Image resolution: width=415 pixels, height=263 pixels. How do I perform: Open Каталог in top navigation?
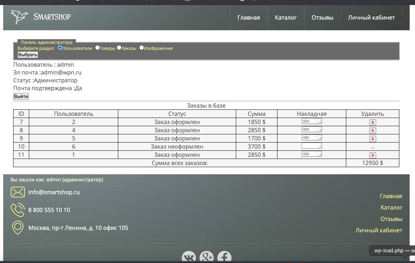pos(286,17)
